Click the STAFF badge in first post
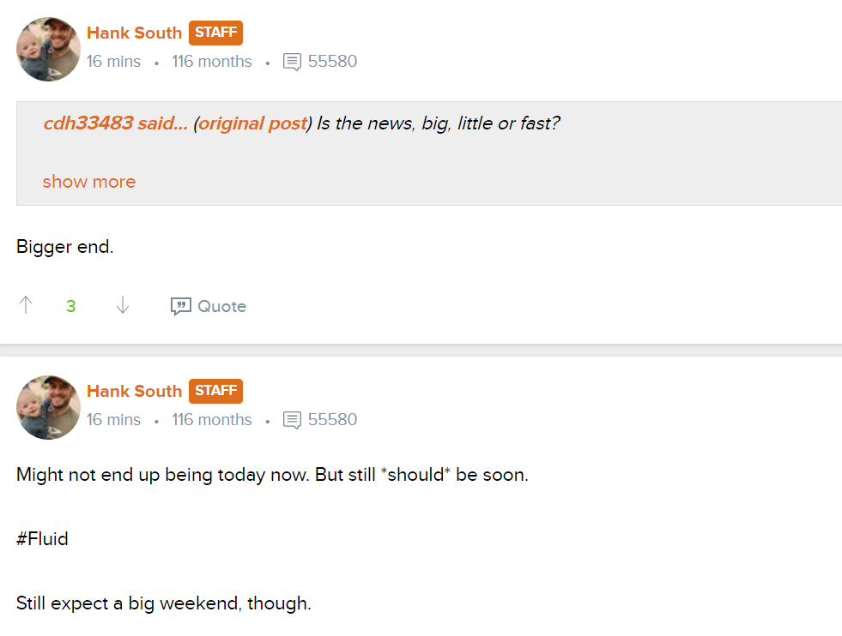The image size is (842, 636). tap(215, 33)
